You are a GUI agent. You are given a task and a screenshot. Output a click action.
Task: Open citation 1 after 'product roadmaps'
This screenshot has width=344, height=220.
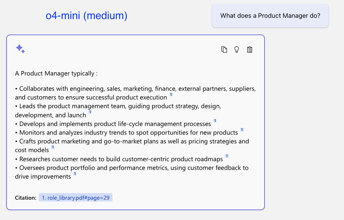pos(227,156)
